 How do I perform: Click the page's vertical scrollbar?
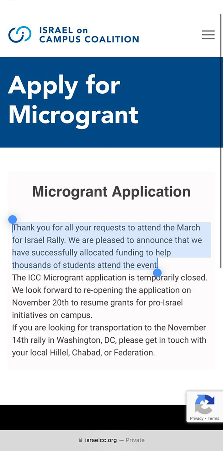click(221, 141)
